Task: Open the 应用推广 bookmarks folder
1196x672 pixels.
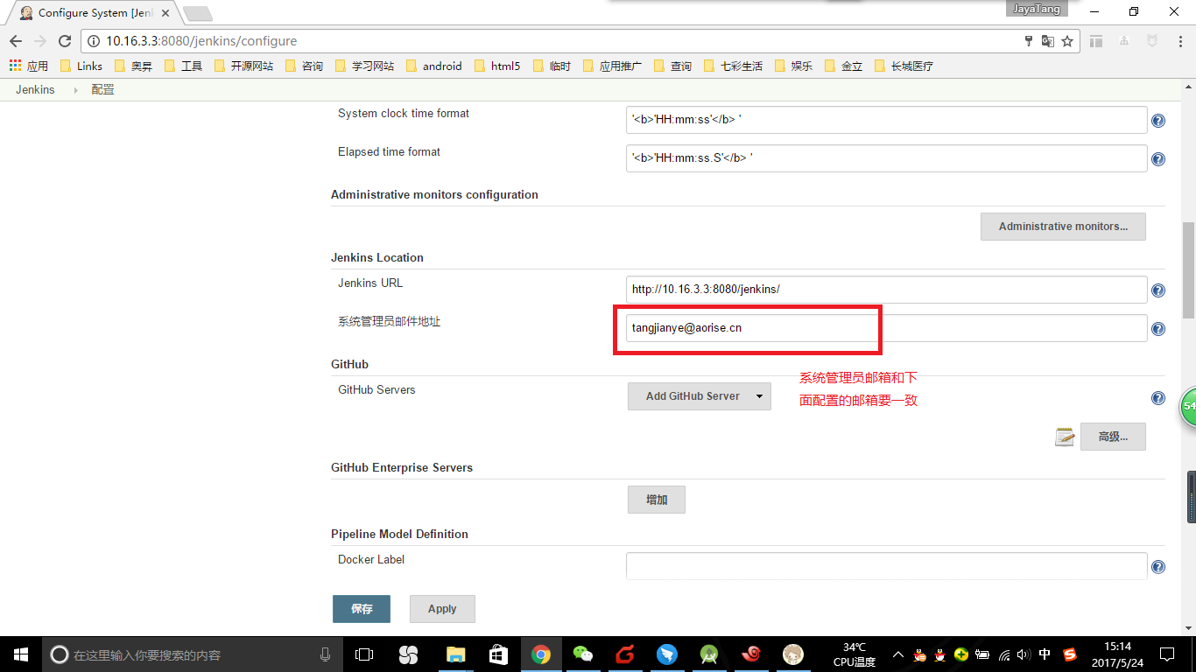Action: [612, 66]
